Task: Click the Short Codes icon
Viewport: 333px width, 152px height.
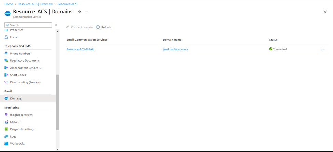Action: click(x=6, y=75)
